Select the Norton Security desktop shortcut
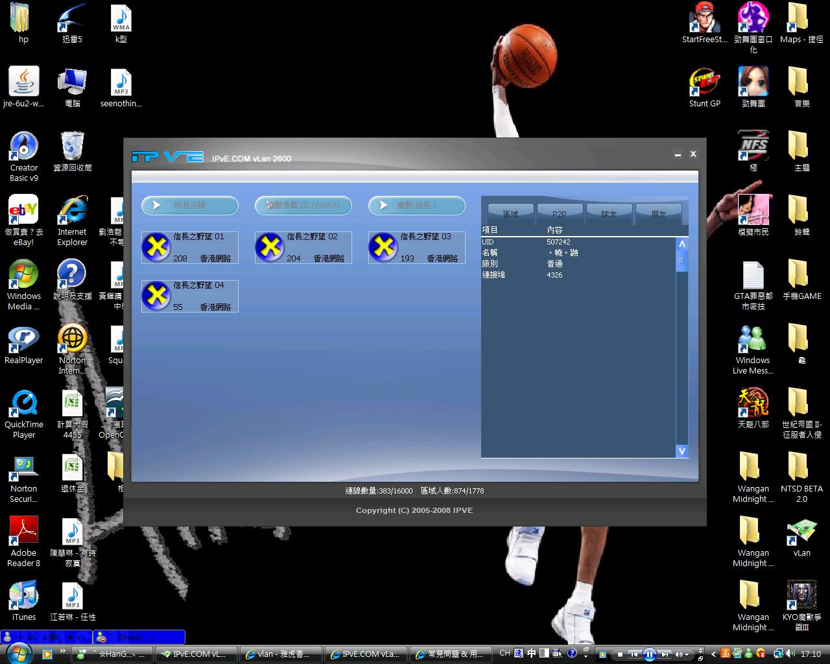The width and height of the screenshot is (830, 664). point(24,477)
